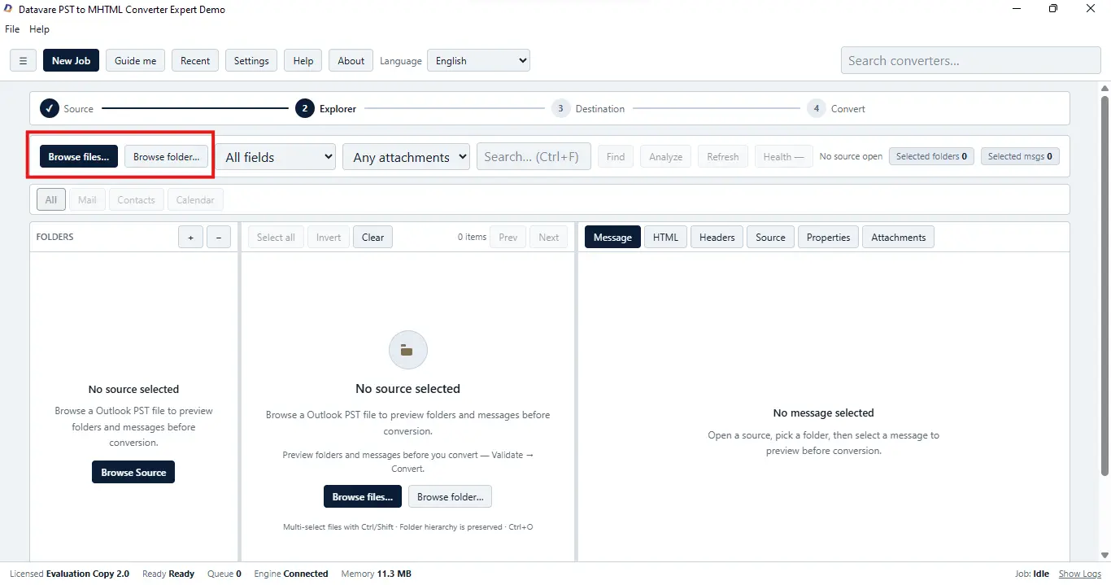This screenshot has width=1111, height=585.
Task: Switch to the Message preview tab
Action: tap(612, 237)
